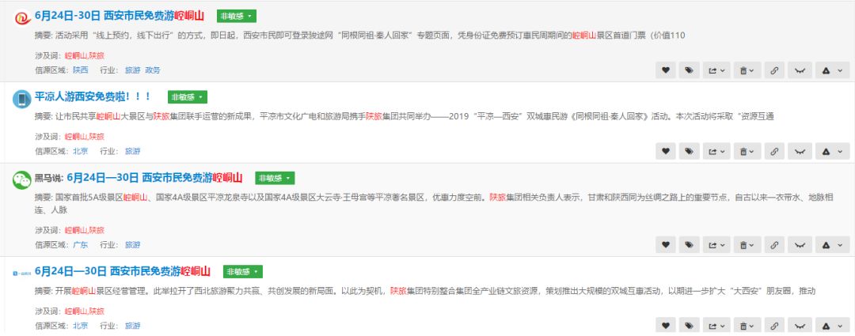
Task: Click the 政务 industry link
Action: [x=154, y=70]
